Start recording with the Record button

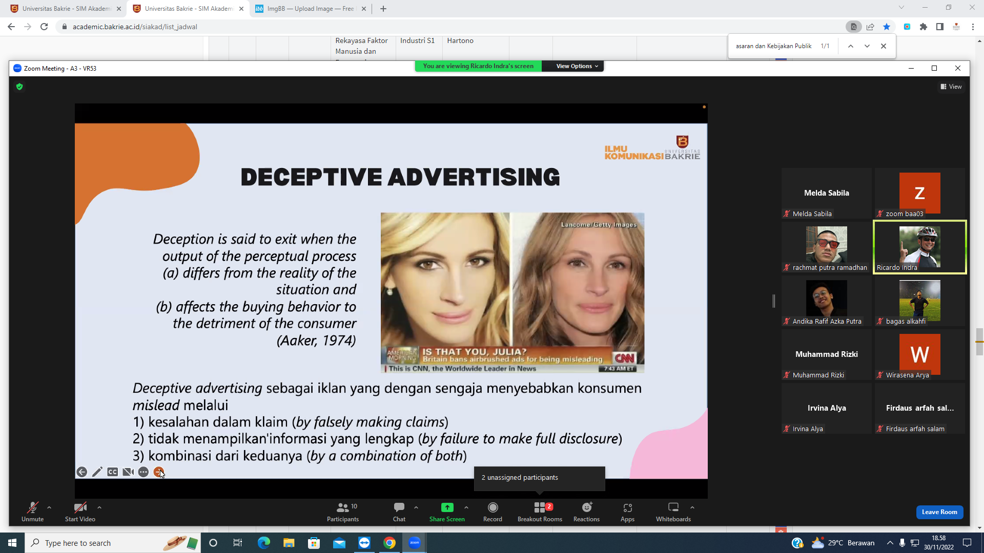point(493,512)
